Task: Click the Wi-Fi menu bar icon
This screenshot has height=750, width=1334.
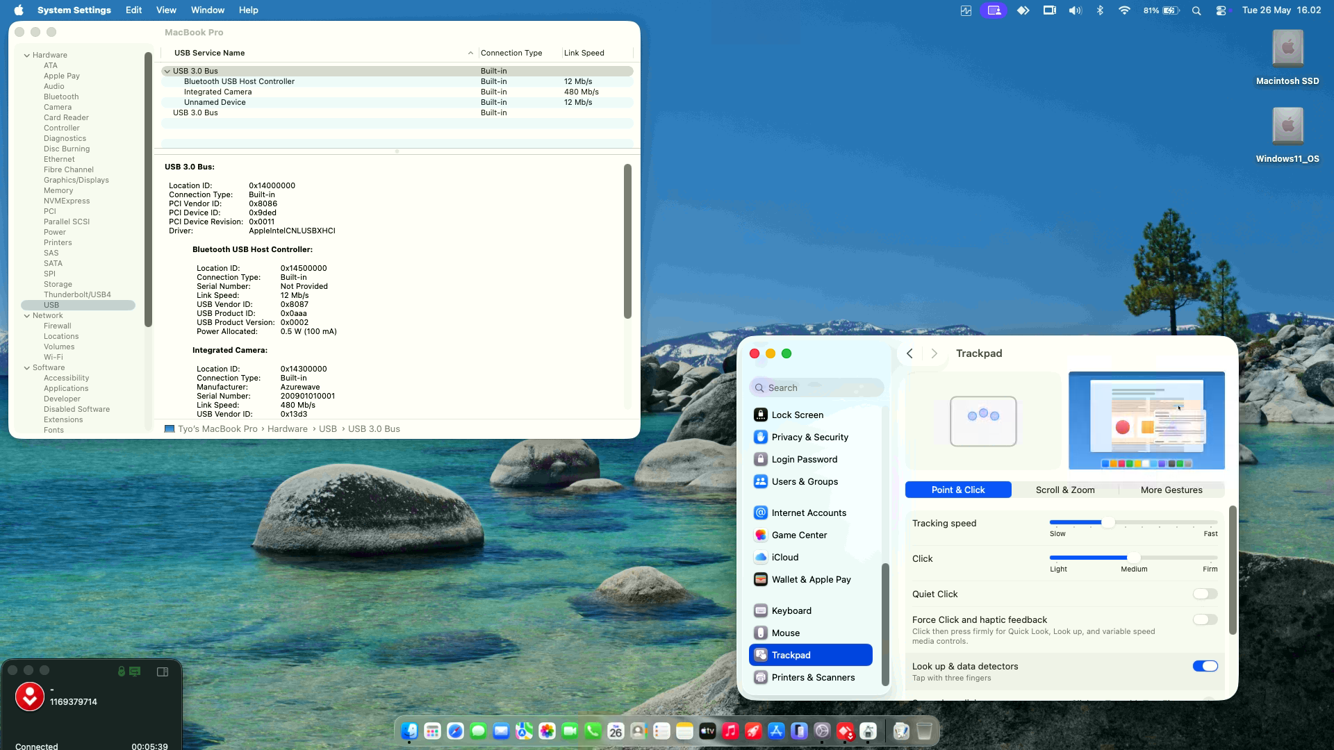Action: click(1123, 10)
